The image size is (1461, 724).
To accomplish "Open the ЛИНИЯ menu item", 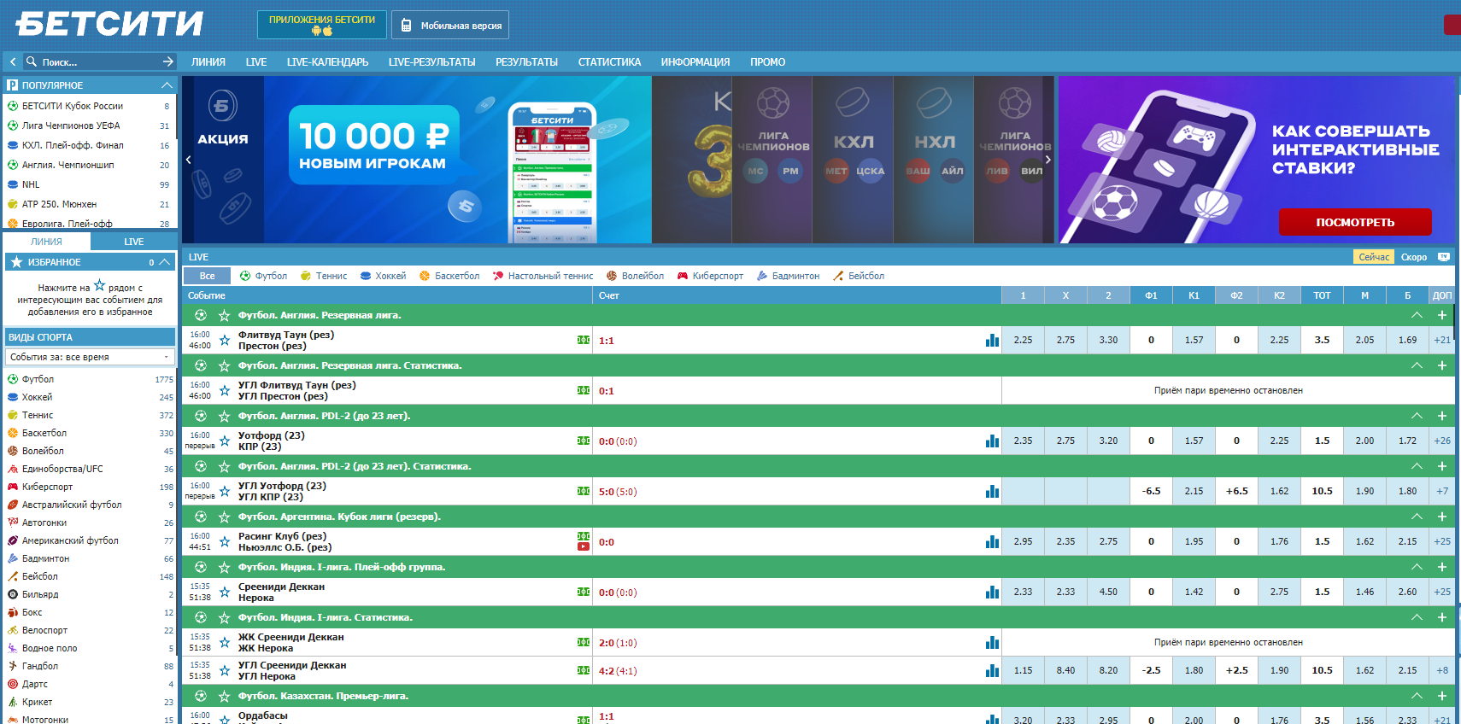I will (x=208, y=62).
